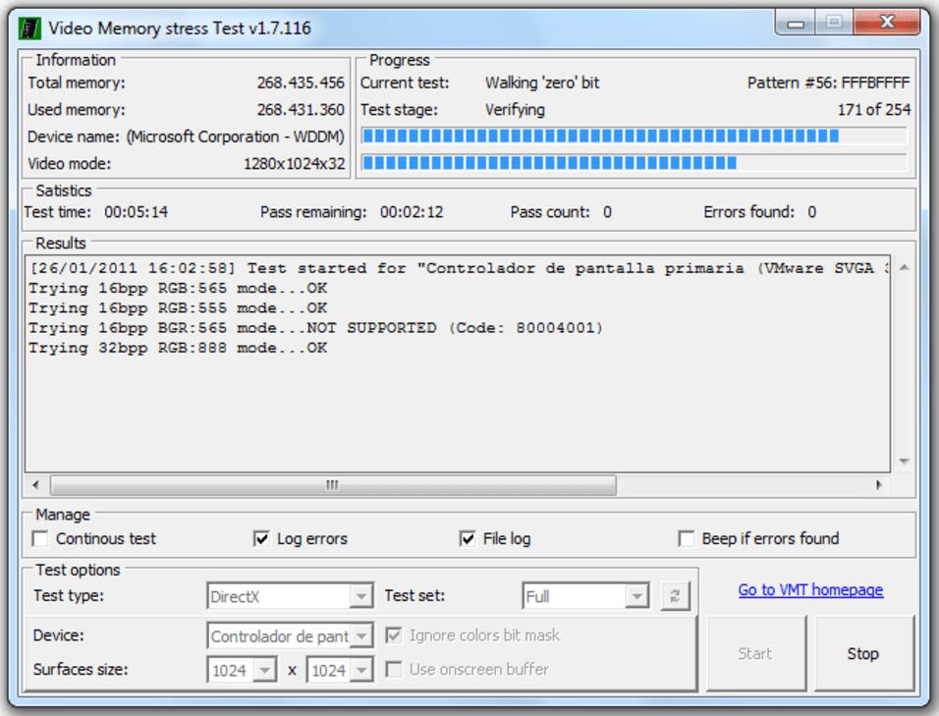This screenshot has width=939, height=716.
Task: Click the horizontal scrollbar thumb in Results
Action: pyautogui.click(x=333, y=485)
